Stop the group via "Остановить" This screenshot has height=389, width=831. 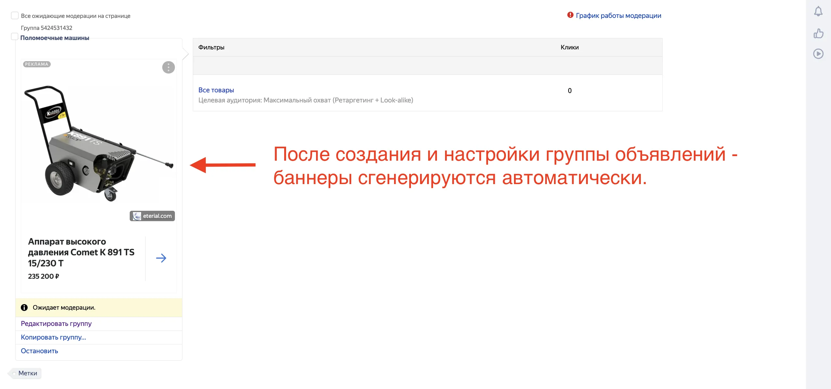coord(39,351)
